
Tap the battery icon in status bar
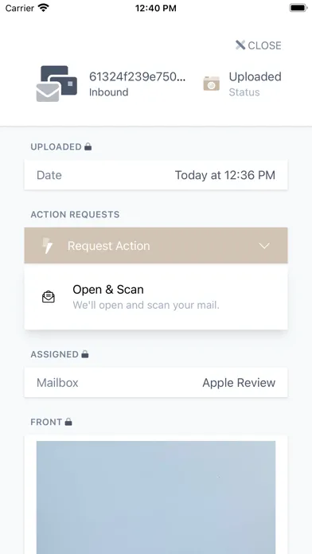coord(298,8)
